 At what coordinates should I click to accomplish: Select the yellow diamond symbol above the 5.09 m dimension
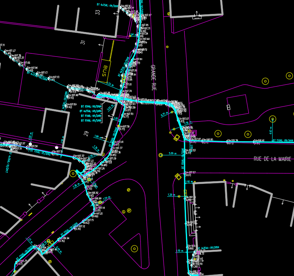(x=177, y=137)
